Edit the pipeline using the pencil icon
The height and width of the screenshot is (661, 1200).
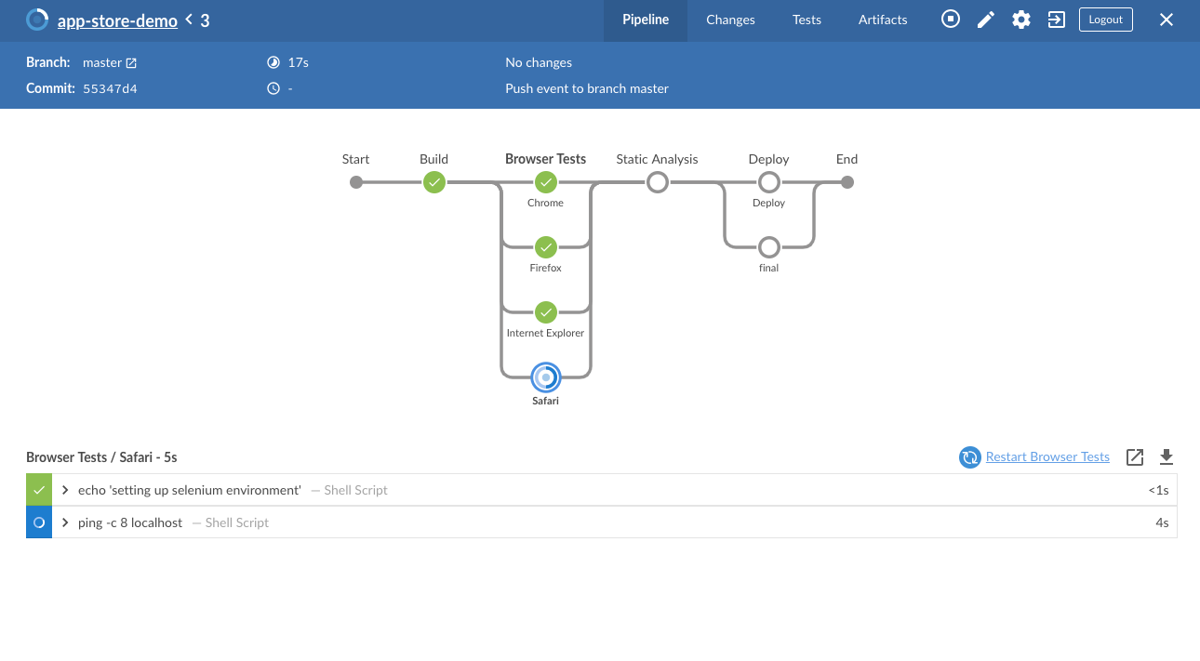pos(985,19)
